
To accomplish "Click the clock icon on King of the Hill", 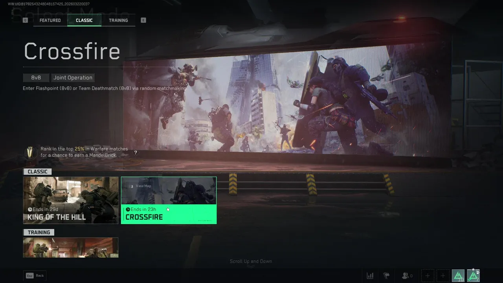I will click(x=30, y=209).
